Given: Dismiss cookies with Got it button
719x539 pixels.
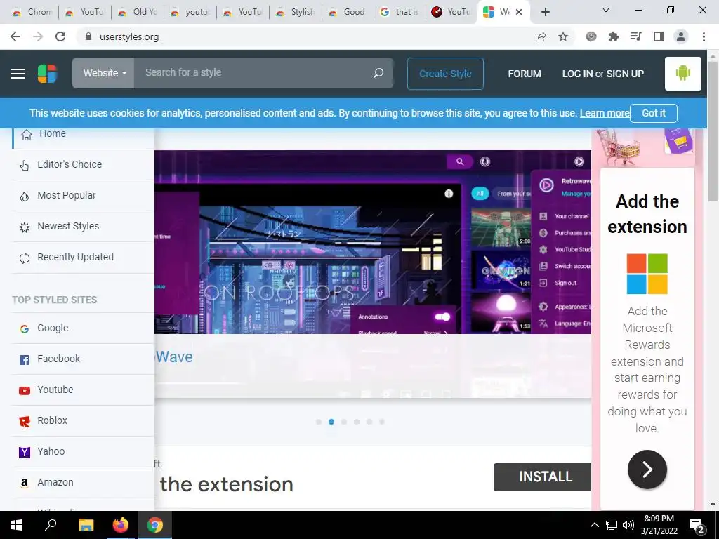Looking at the screenshot, I should pos(654,113).
